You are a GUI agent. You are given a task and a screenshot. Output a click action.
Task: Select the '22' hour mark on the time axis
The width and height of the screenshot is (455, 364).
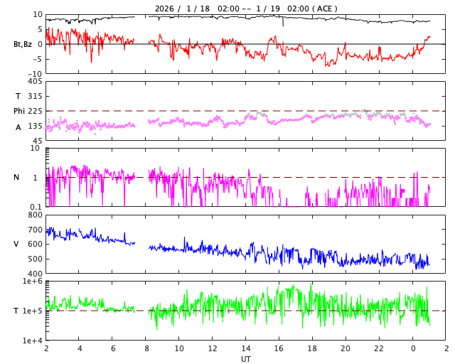[380, 349]
